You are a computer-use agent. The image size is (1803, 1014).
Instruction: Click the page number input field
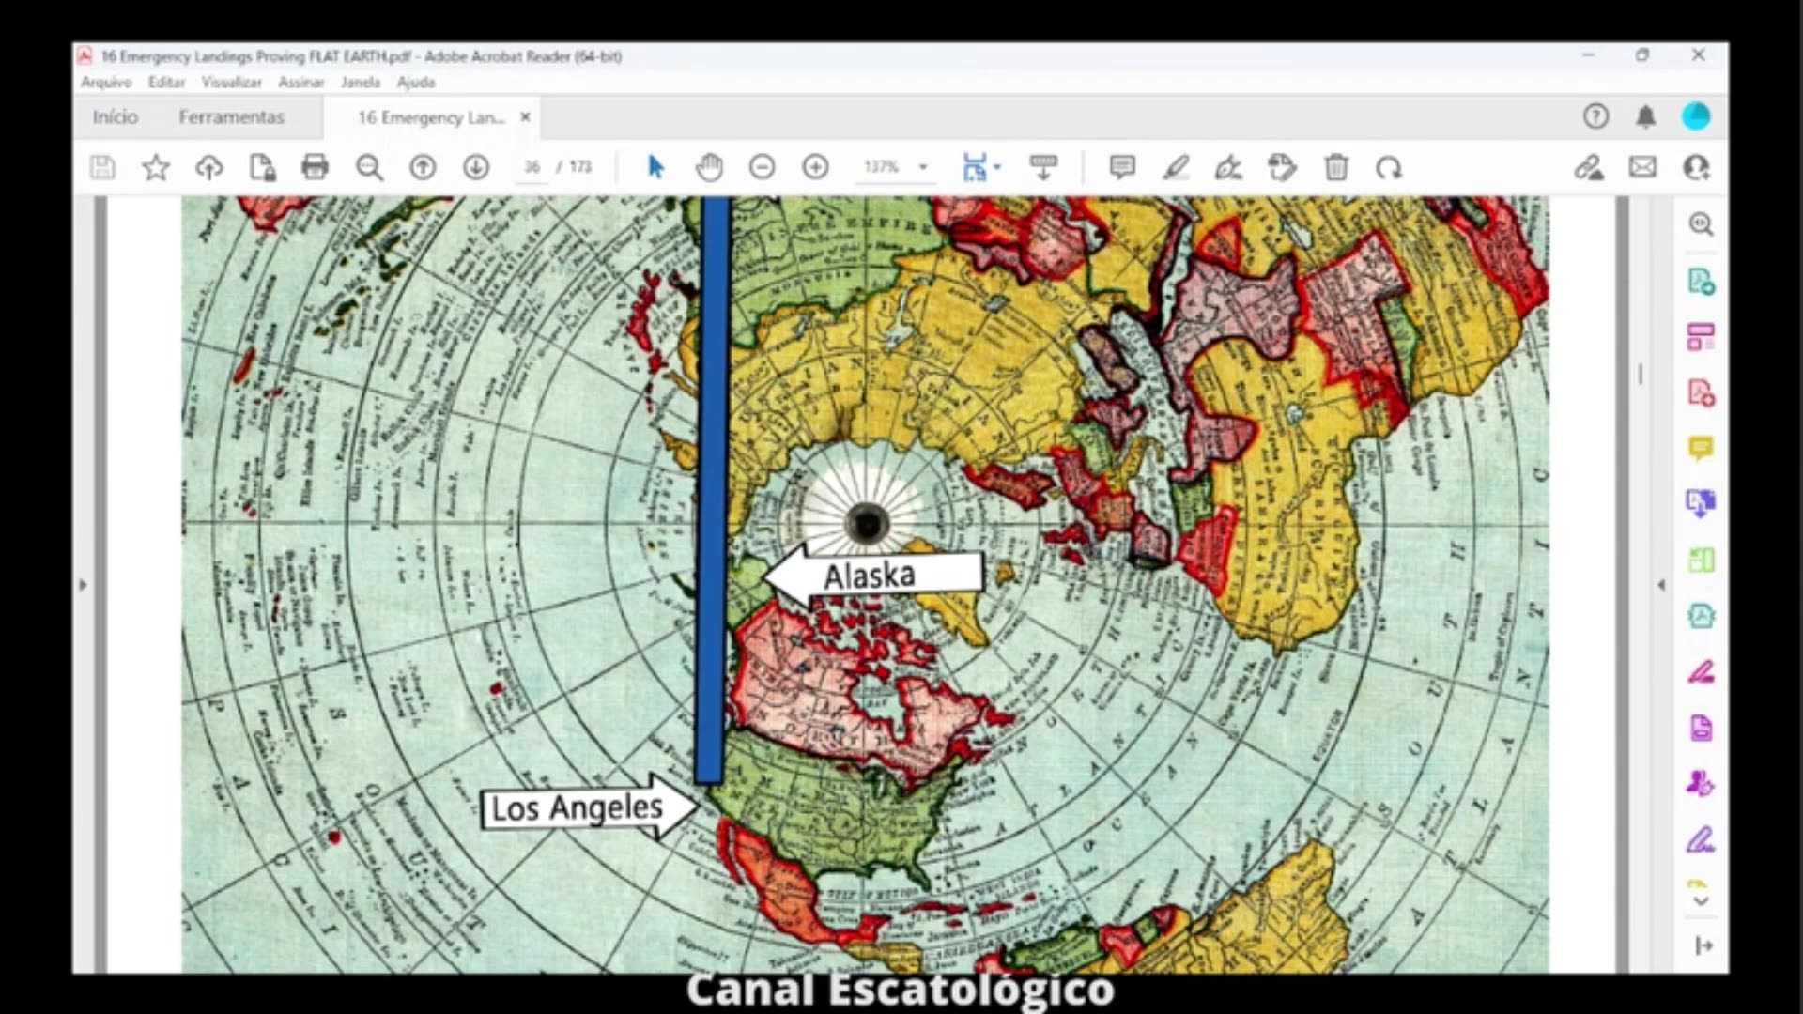point(532,167)
